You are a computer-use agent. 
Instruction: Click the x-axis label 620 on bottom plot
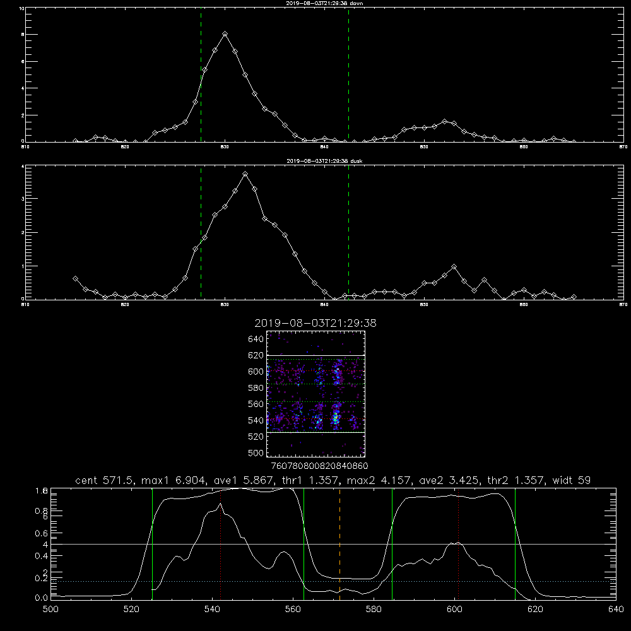pyautogui.click(x=535, y=609)
